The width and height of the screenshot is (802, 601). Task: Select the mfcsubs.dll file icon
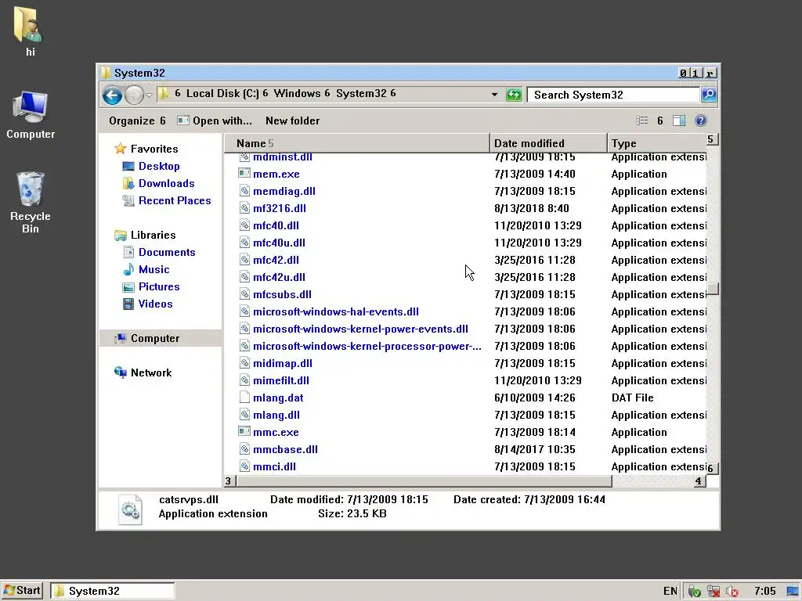point(244,294)
